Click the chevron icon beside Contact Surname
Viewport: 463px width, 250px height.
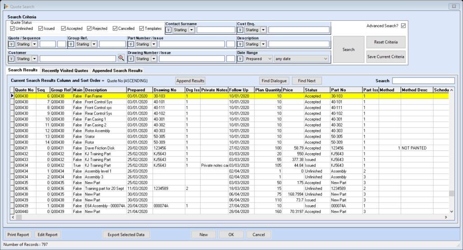[169, 30]
